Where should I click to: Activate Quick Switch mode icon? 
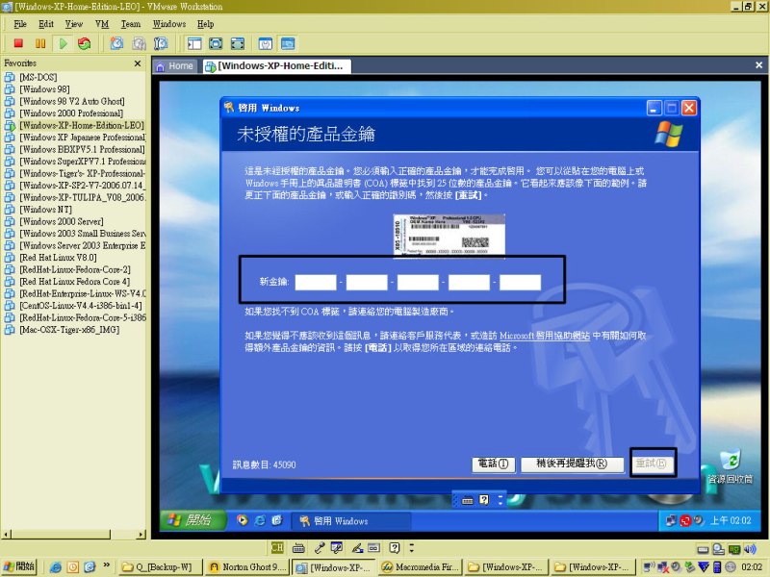[238, 43]
